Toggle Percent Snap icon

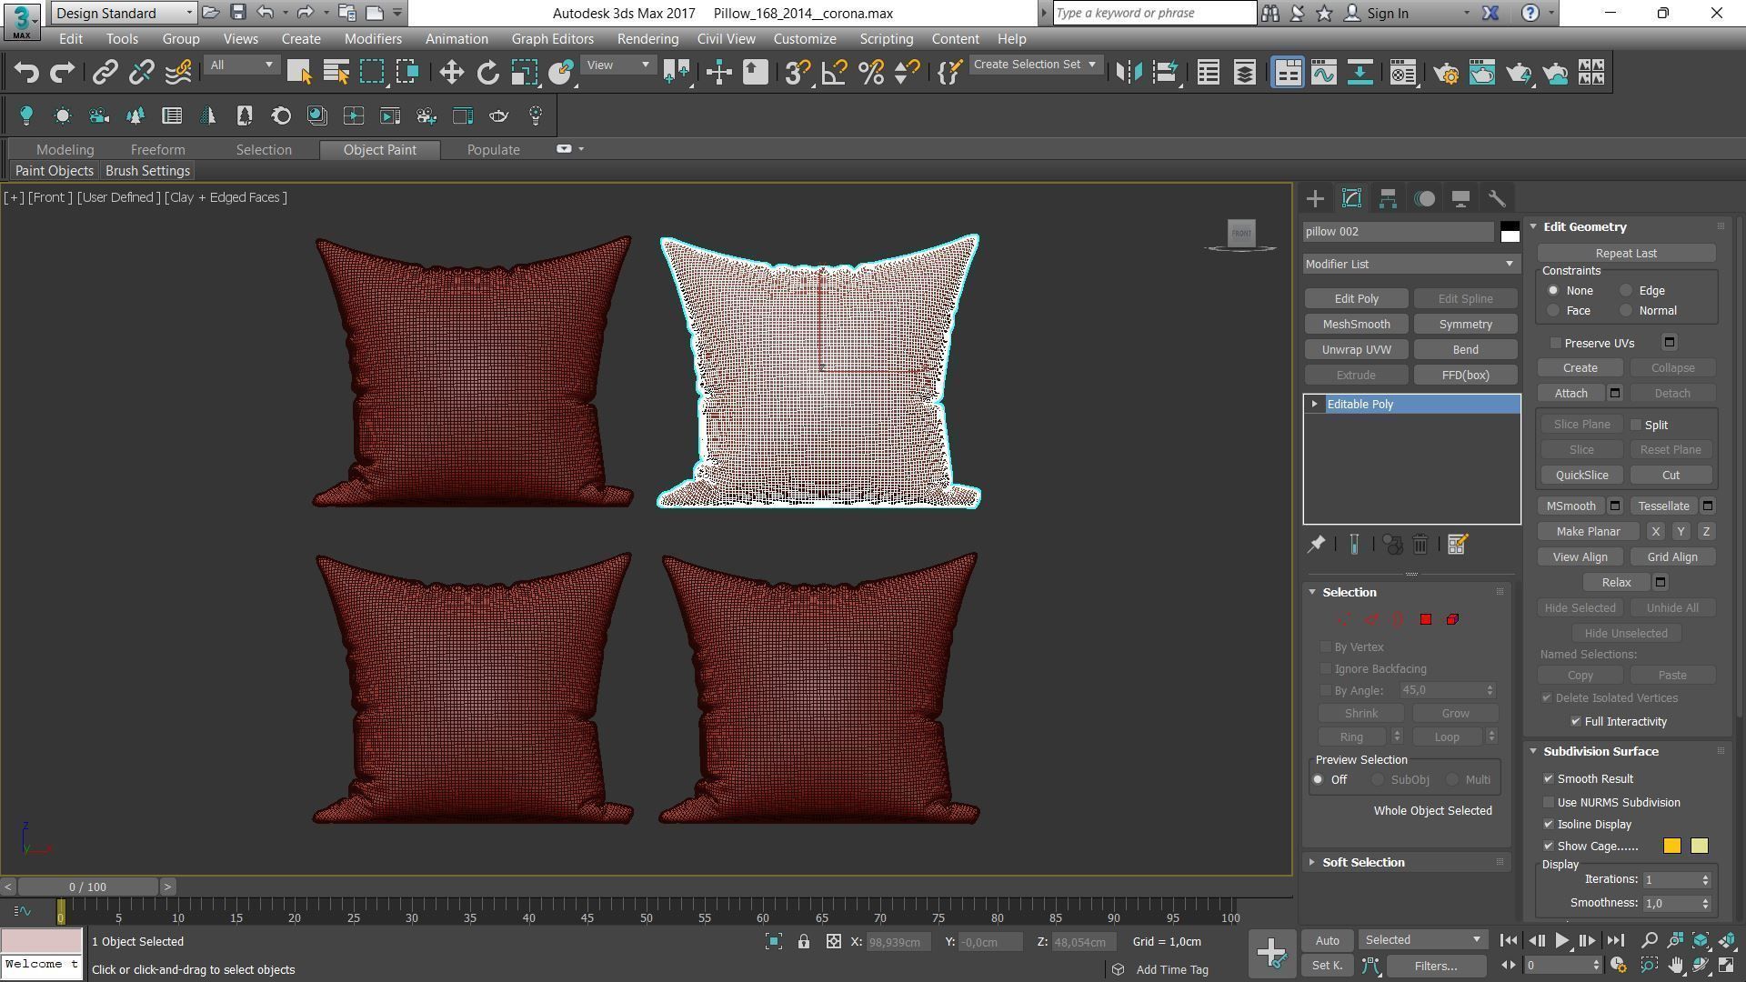coord(871,73)
